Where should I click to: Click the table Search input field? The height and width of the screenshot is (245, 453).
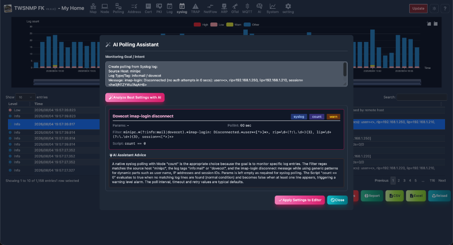(422, 97)
